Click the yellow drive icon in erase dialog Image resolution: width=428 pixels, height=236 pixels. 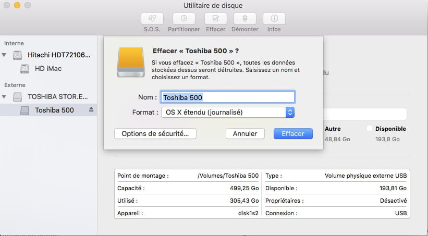[131, 62]
